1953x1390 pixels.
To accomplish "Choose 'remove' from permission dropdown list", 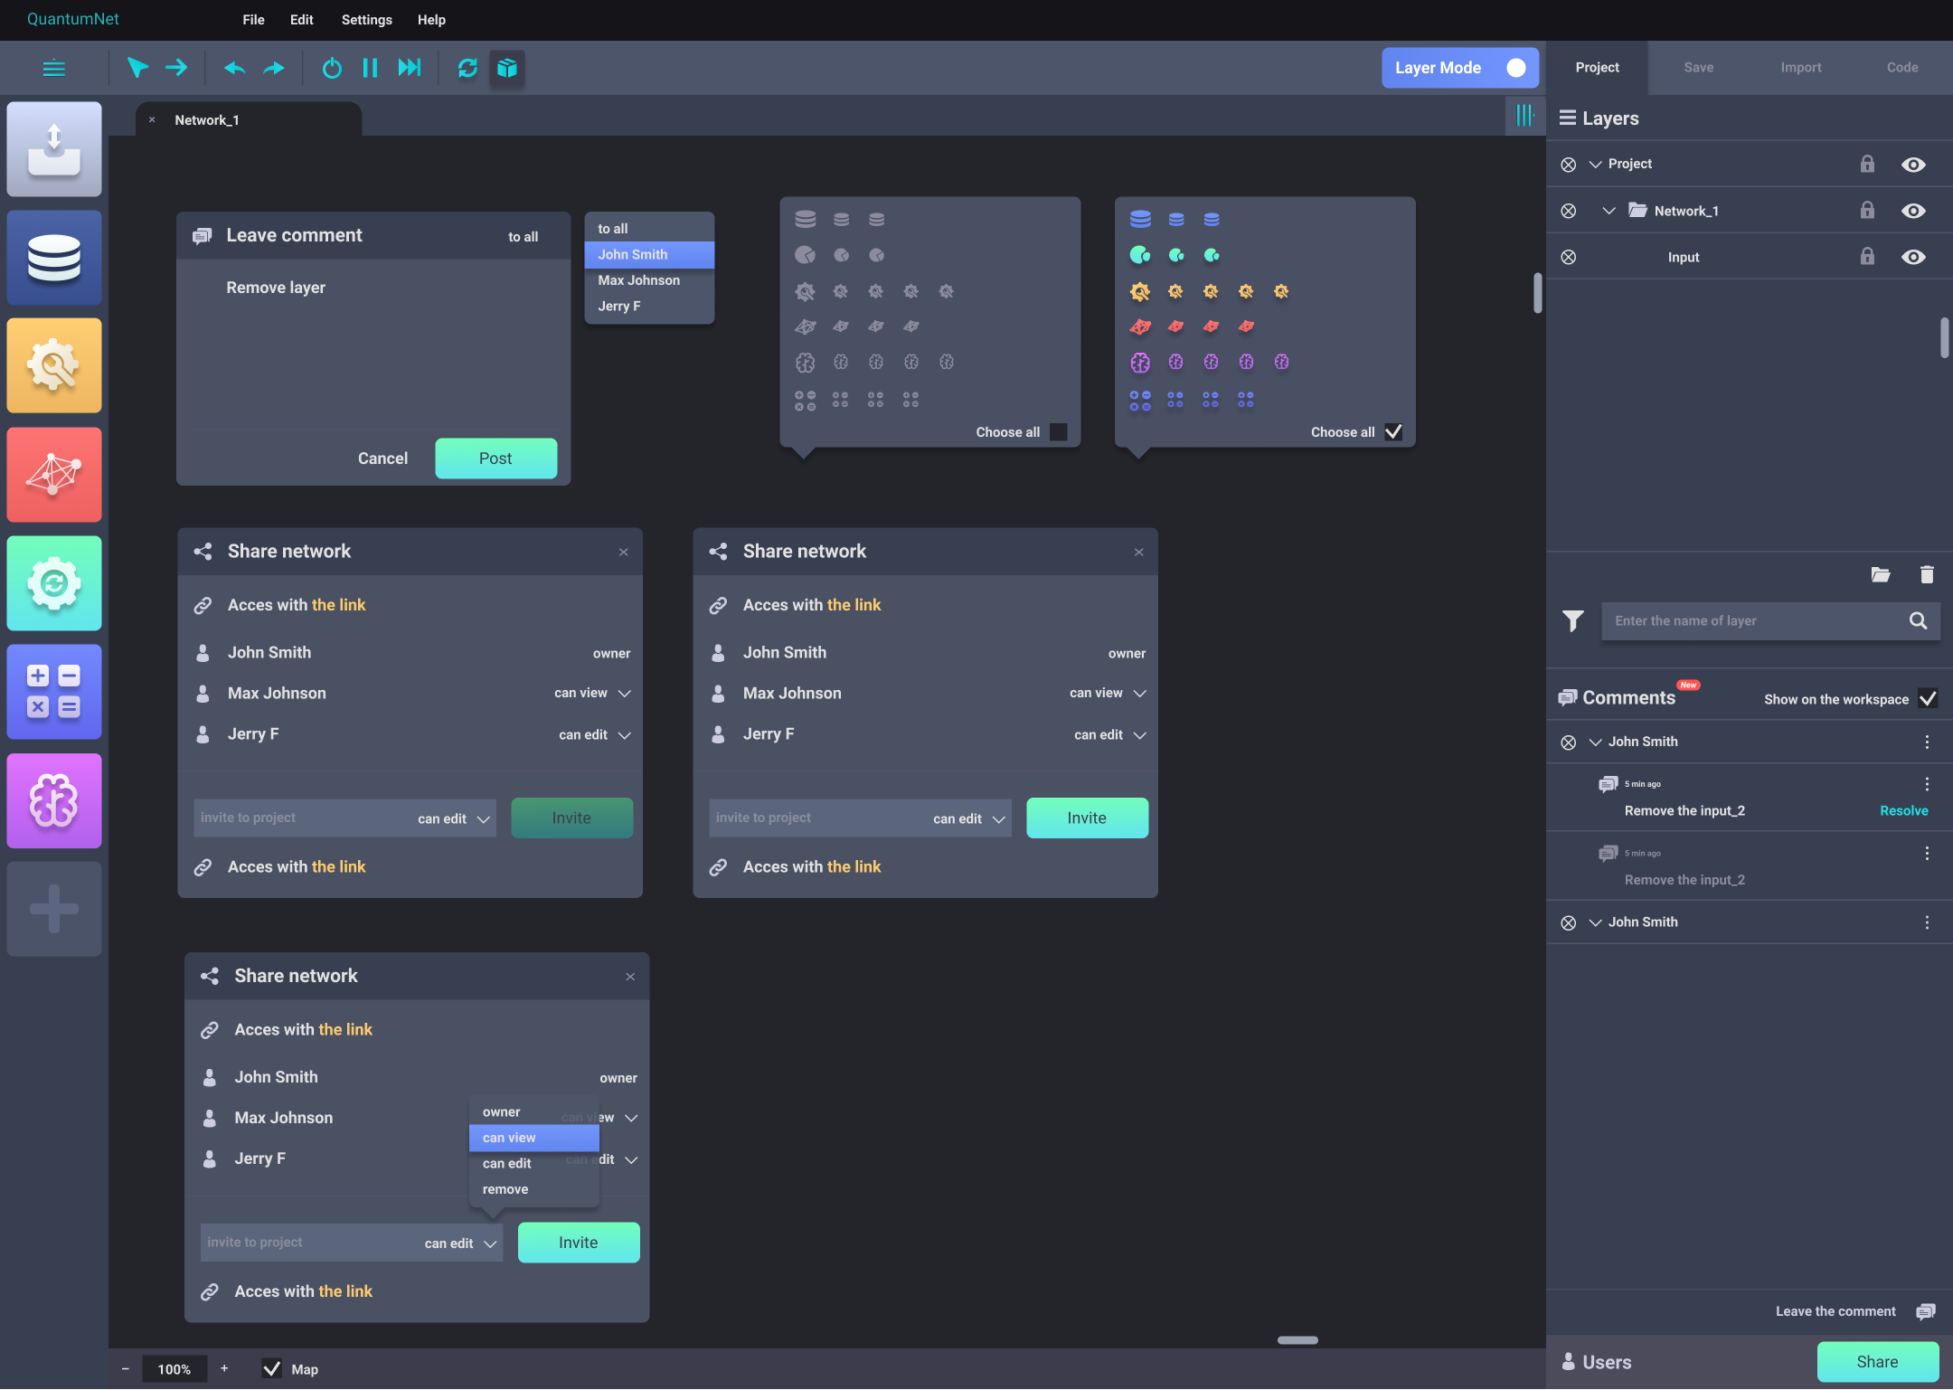I will 505,1189.
